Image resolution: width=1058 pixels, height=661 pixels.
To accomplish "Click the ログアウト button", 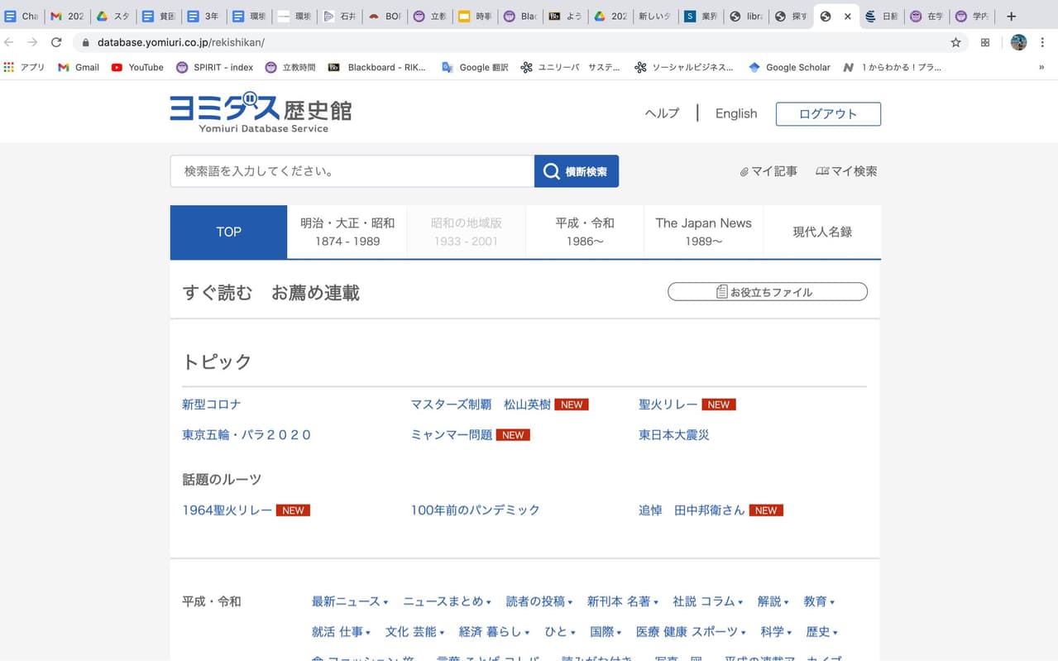I will coord(828,114).
